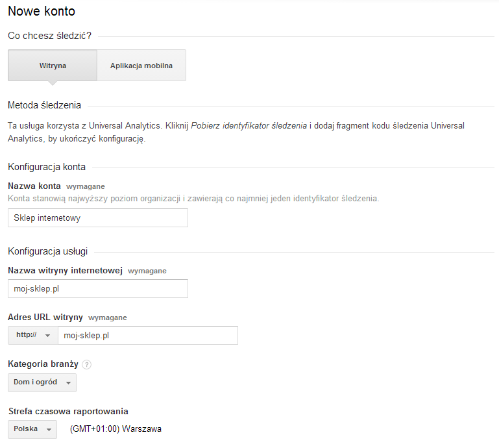Click the Strefa czasowa raportowania label
The image size is (499, 448).
coord(68,411)
